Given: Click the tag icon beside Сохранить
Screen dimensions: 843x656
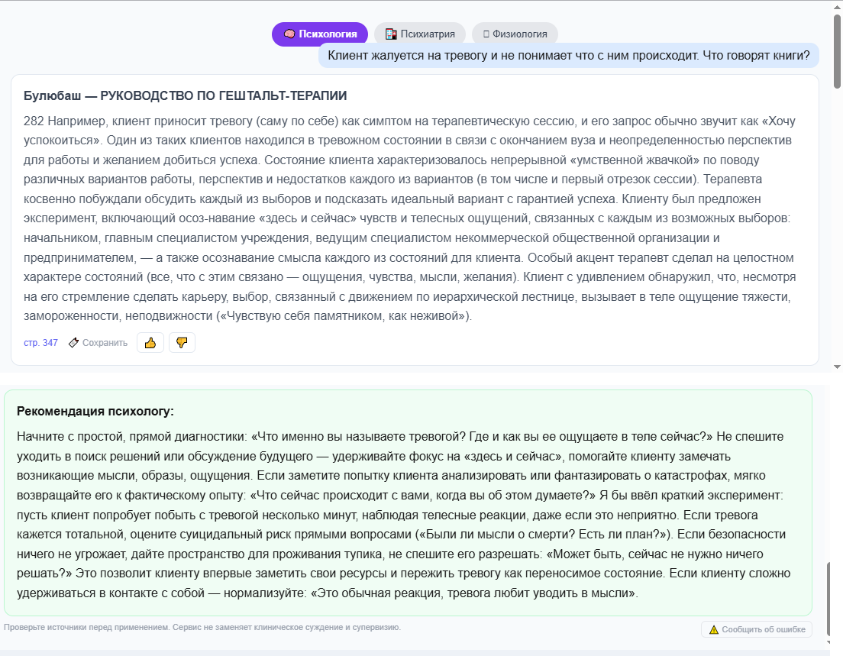Looking at the screenshot, I should (73, 343).
